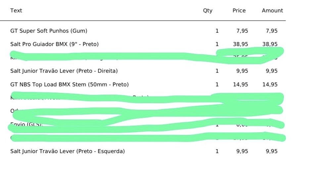Click the Qty column header
The image size is (313, 173).
[x=207, y=11]
